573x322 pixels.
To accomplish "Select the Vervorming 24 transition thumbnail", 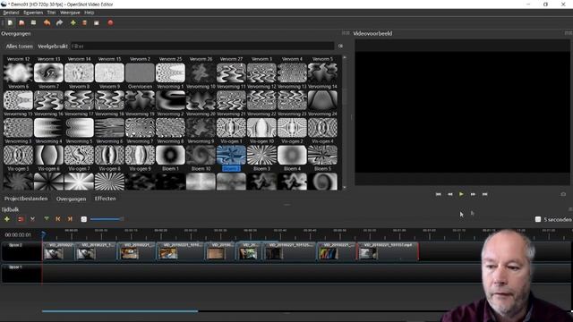I will tap(322, 127).
